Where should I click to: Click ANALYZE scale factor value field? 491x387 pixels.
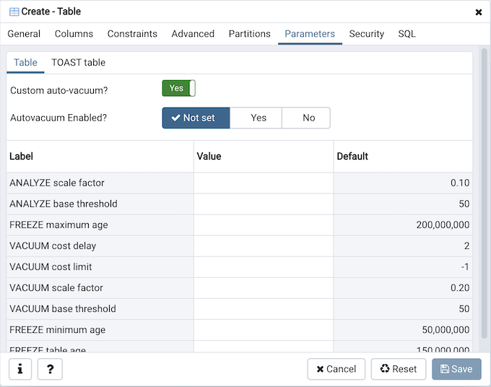point(264,183)
